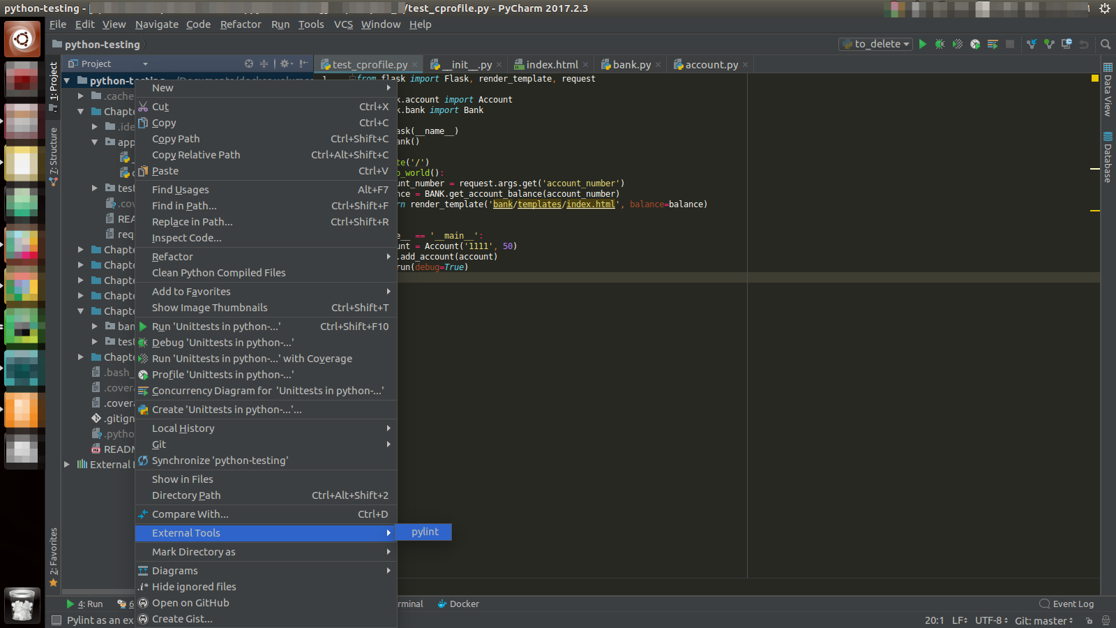Screen dimensions: 1116x628
Task: Open the File menu
Action: point(58,24)
